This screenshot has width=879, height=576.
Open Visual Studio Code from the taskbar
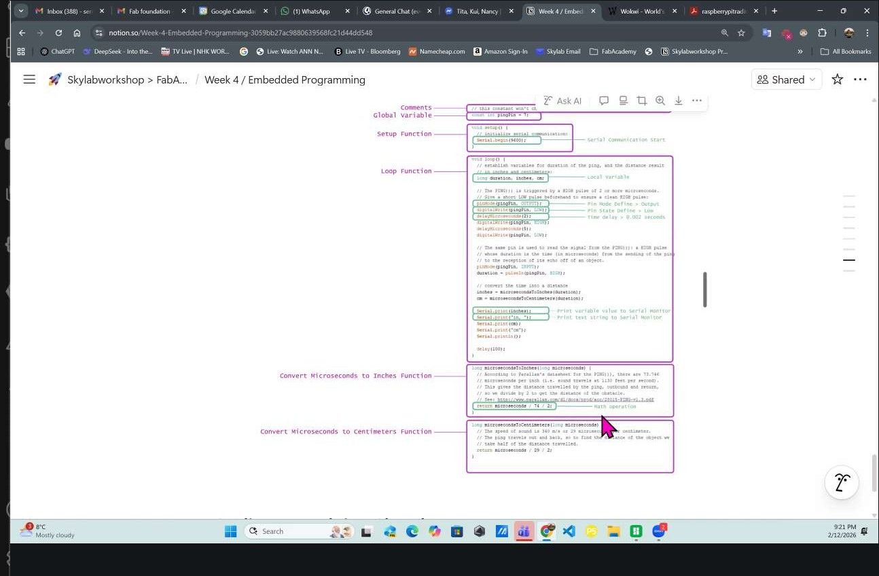point(569,531)
